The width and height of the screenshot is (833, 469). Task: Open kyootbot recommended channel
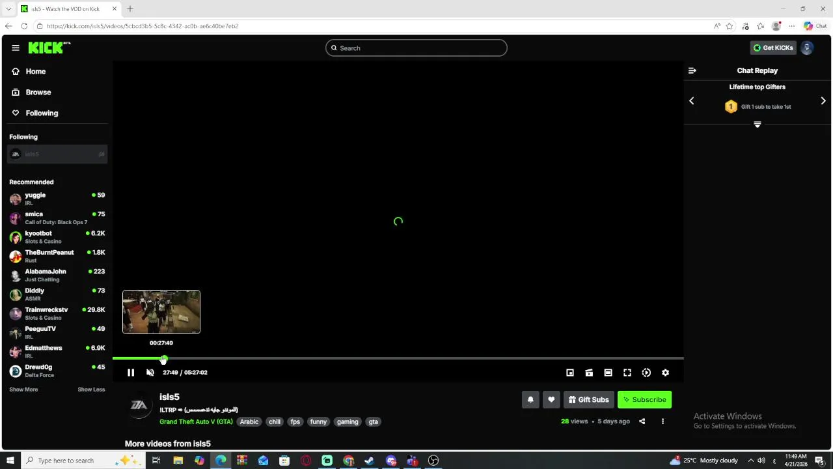[x=57, y=237]
